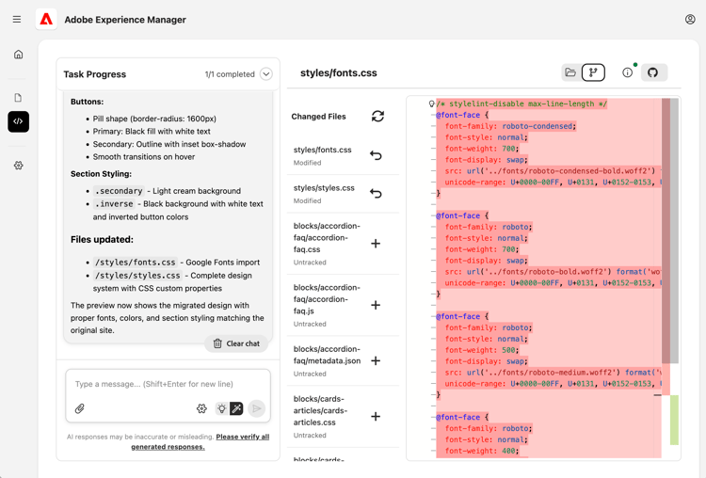Viewport: 706px width, 478px height.
Task: Send the chat message
Action: coord(257,408)
